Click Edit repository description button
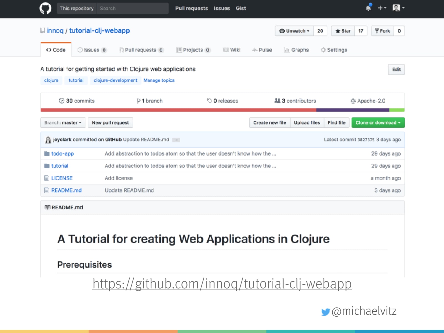This screenshot has height=333, width=444. pos(396,69)
